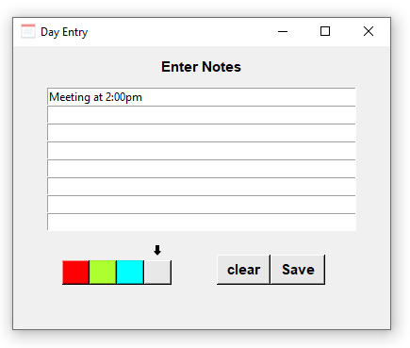410x348 pixels.
Task: Click the black down arrow indicator
Action: pyautogui.click(x=157, y=250)
